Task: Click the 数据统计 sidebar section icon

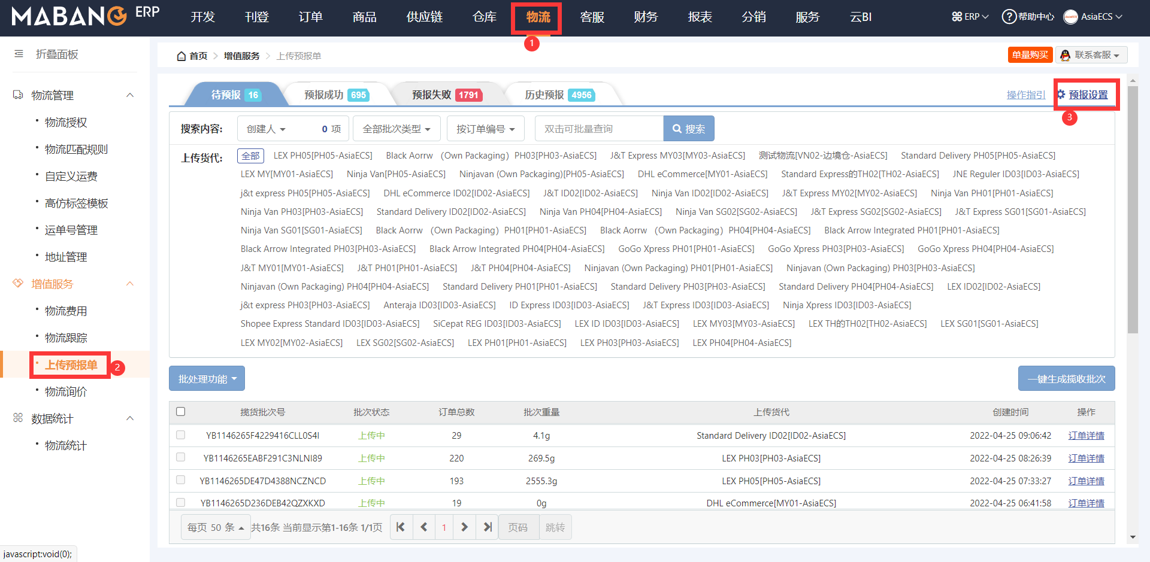Action: 18,418
